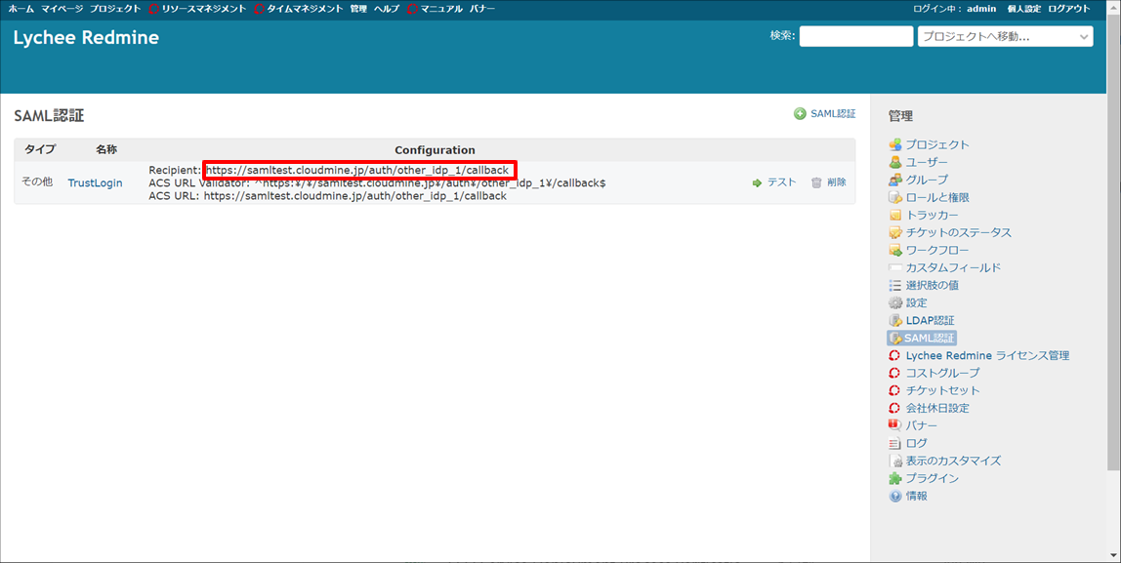Click the list icon beside 選択肢の値
This screenshot has height=563, width=1121.
tap(894, 285)
